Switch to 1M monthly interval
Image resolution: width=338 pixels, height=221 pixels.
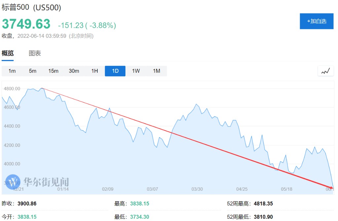tap(156, 71)
